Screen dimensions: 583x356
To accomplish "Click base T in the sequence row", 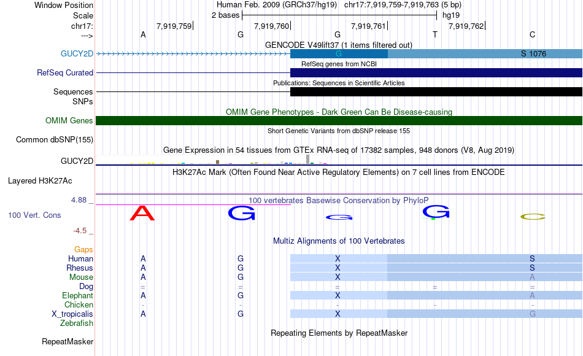I will (x=435, y=34).
